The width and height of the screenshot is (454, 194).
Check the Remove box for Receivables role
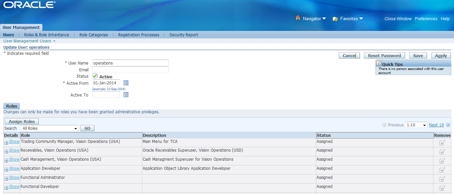[x=442, y=152]
